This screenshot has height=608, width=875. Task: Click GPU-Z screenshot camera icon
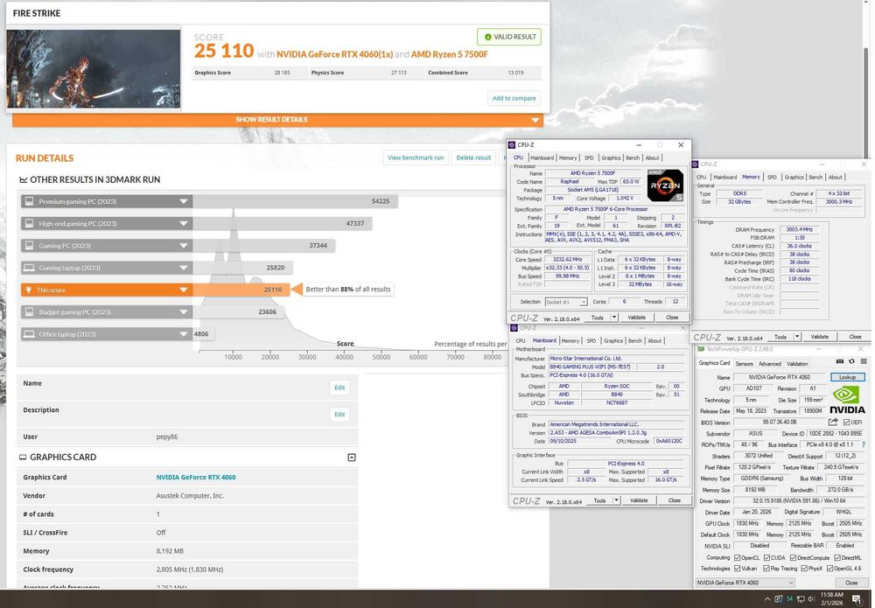tap(840, 362)
